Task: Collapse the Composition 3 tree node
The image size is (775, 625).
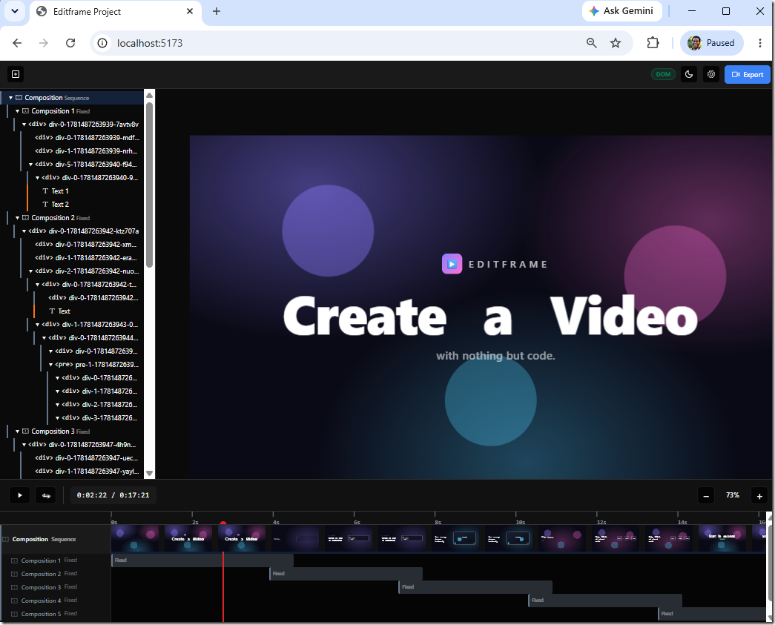Action: point(17,431)
